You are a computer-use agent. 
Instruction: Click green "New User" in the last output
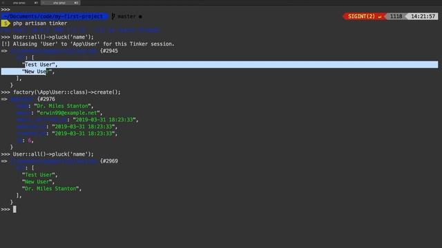point(37,182)
